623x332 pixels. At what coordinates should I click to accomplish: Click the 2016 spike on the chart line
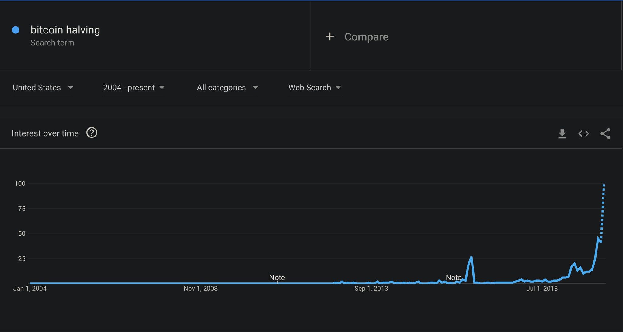471,258
